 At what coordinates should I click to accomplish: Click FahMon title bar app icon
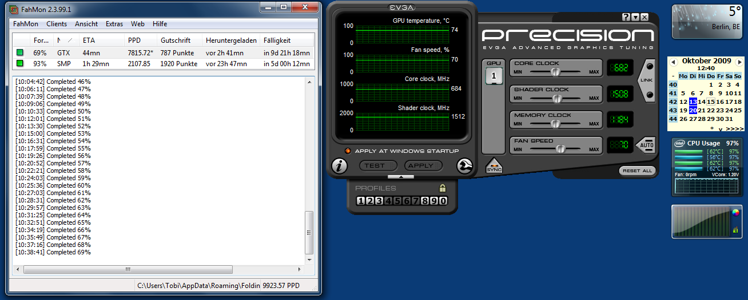point(14,9)
